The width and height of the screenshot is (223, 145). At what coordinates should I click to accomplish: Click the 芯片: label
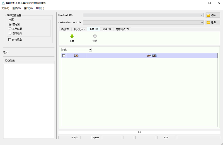pyautogui.click(x=6, y=52)
